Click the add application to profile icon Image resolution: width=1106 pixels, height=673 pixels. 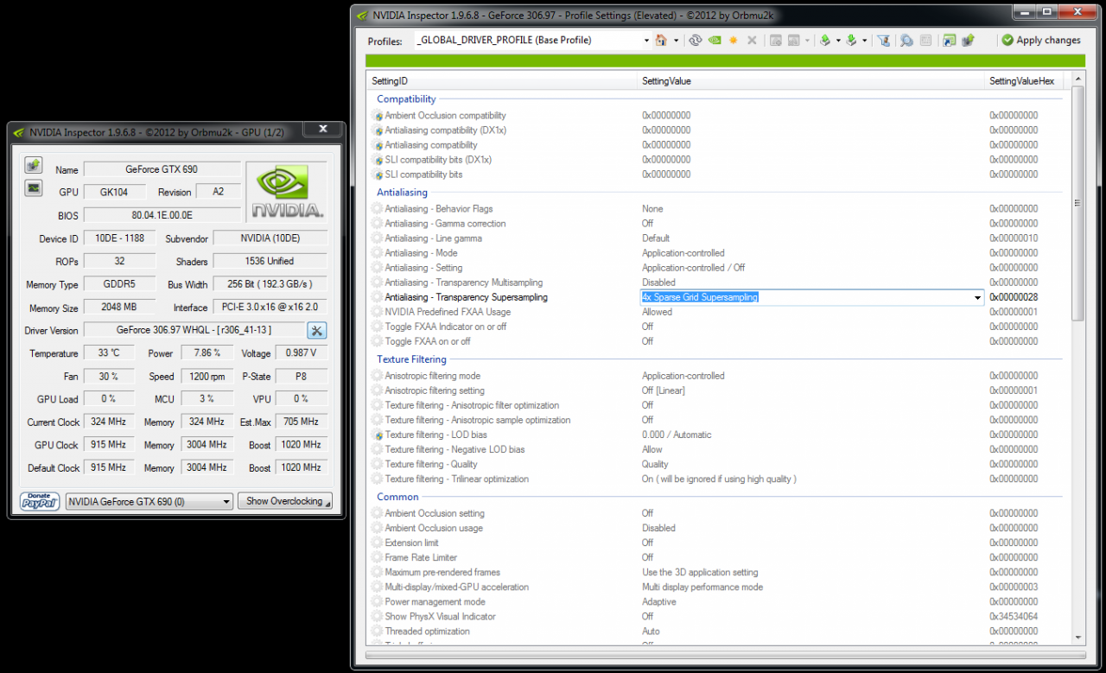[x=776, y=41]
